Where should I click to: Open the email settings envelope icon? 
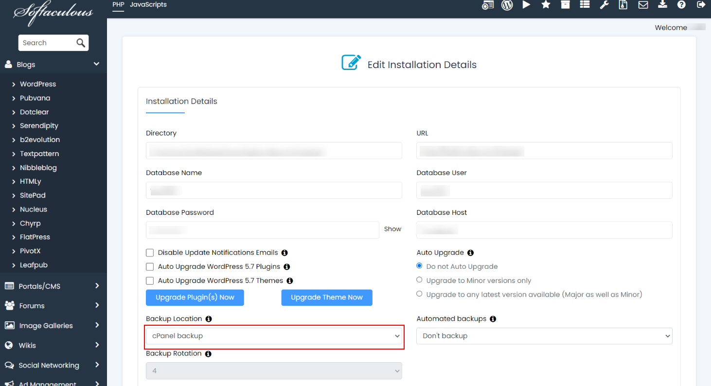(x=643, y=5)
